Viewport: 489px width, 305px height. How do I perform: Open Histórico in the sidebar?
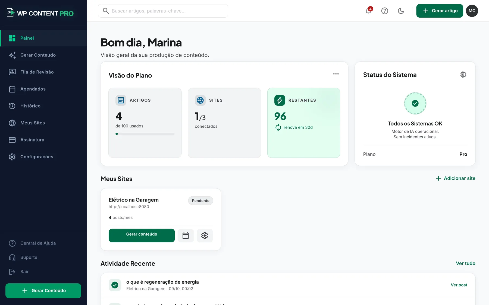tap(43, 106)
